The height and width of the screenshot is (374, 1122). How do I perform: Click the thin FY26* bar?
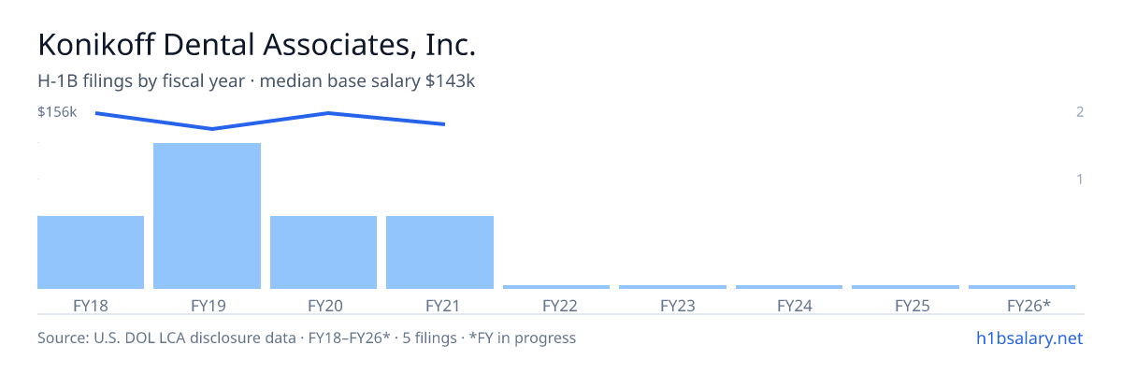[x=1022, y=287]
